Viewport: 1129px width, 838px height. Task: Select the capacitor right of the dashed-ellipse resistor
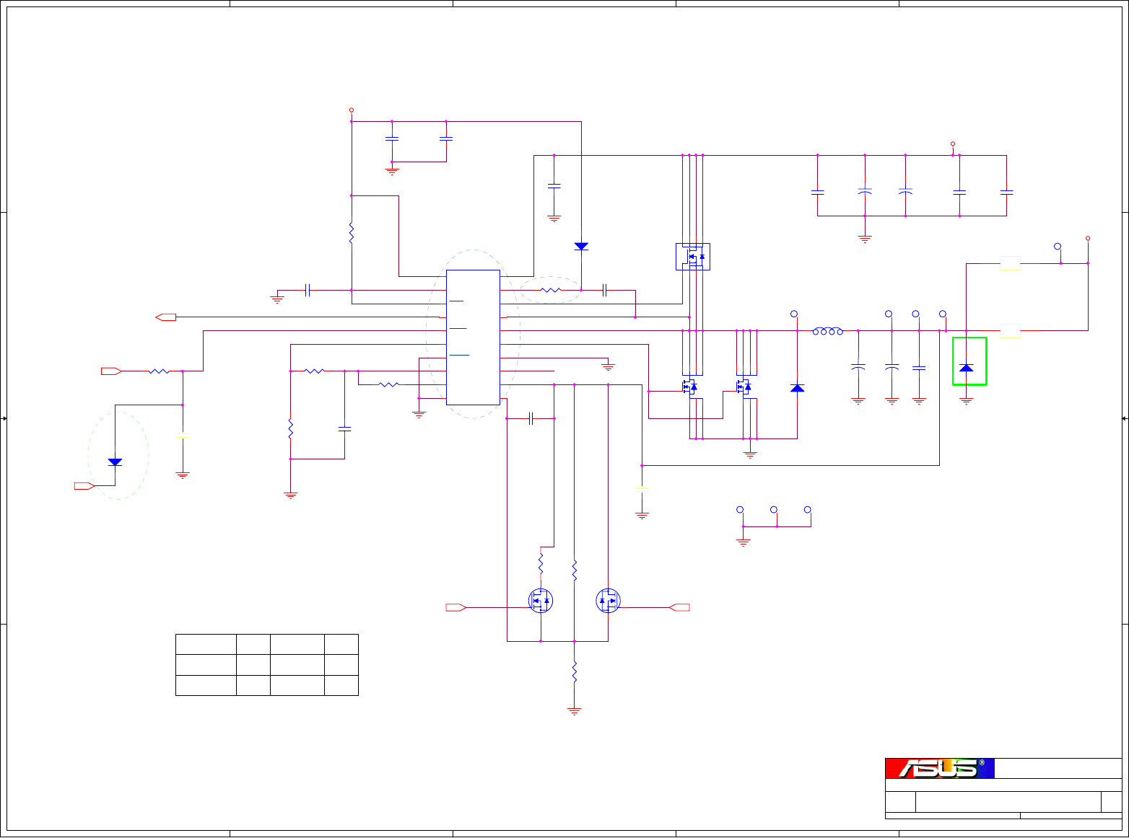pyautogui.click(x=604, y=290)
